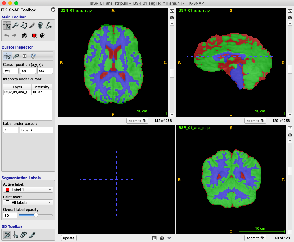The image size is (294, 242).
Task: Adjust the overall label opacity slider
Action: coord(36,215)
